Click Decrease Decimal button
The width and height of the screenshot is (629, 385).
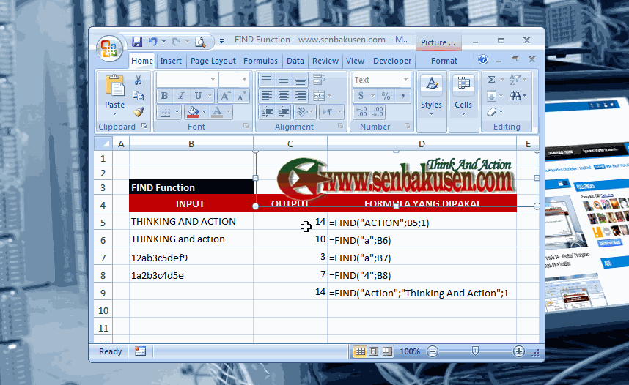378,112
